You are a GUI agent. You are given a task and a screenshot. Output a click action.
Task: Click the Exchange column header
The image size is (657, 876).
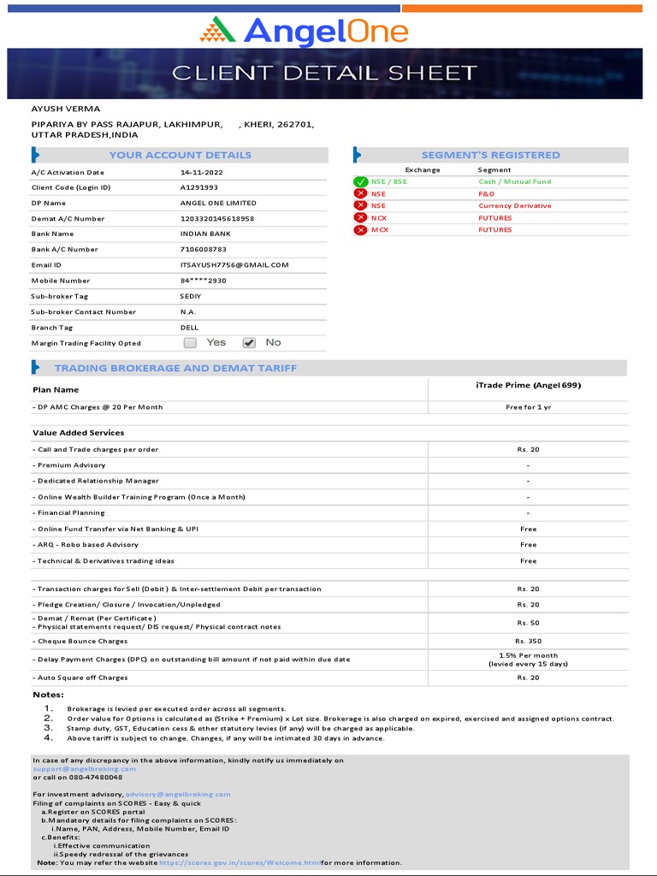click(423, 170)
